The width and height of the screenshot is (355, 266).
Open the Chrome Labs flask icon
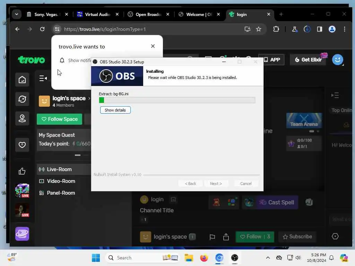pos(294,29)
